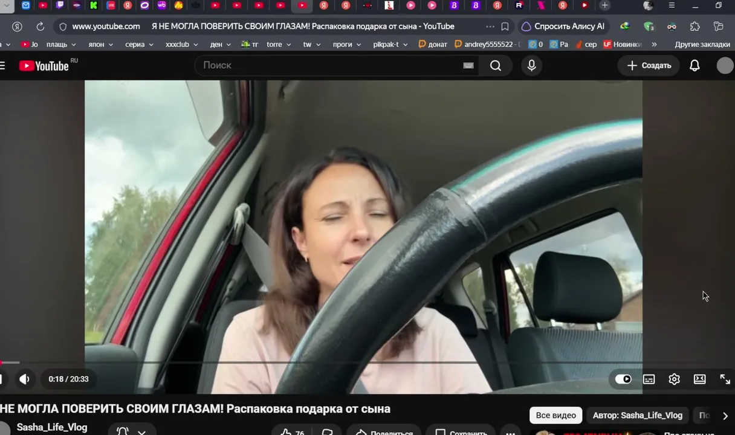Switch to the Twitch tab
The image size is (735, 435).
[60, 5]
